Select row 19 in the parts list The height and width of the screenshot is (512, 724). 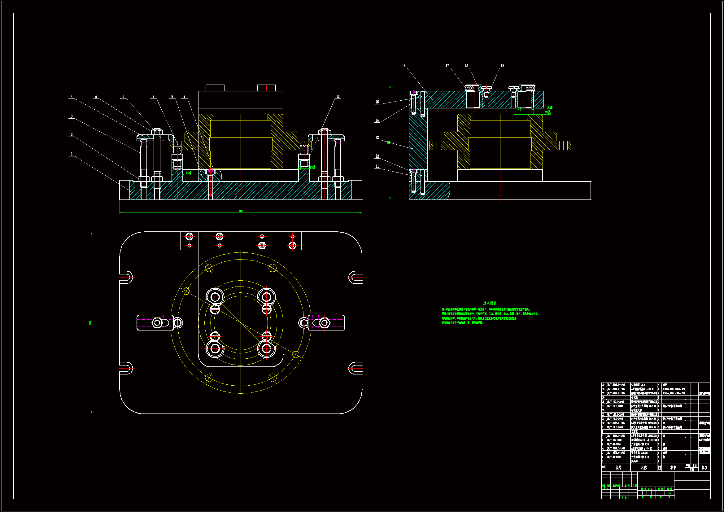(x=643, y=385)
